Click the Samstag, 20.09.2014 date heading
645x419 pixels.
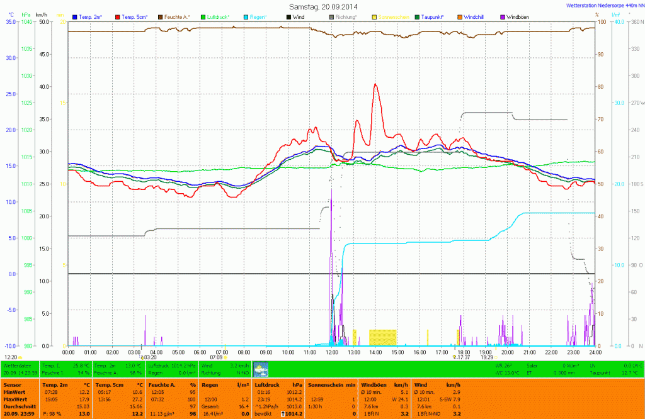tap(321, 6)
